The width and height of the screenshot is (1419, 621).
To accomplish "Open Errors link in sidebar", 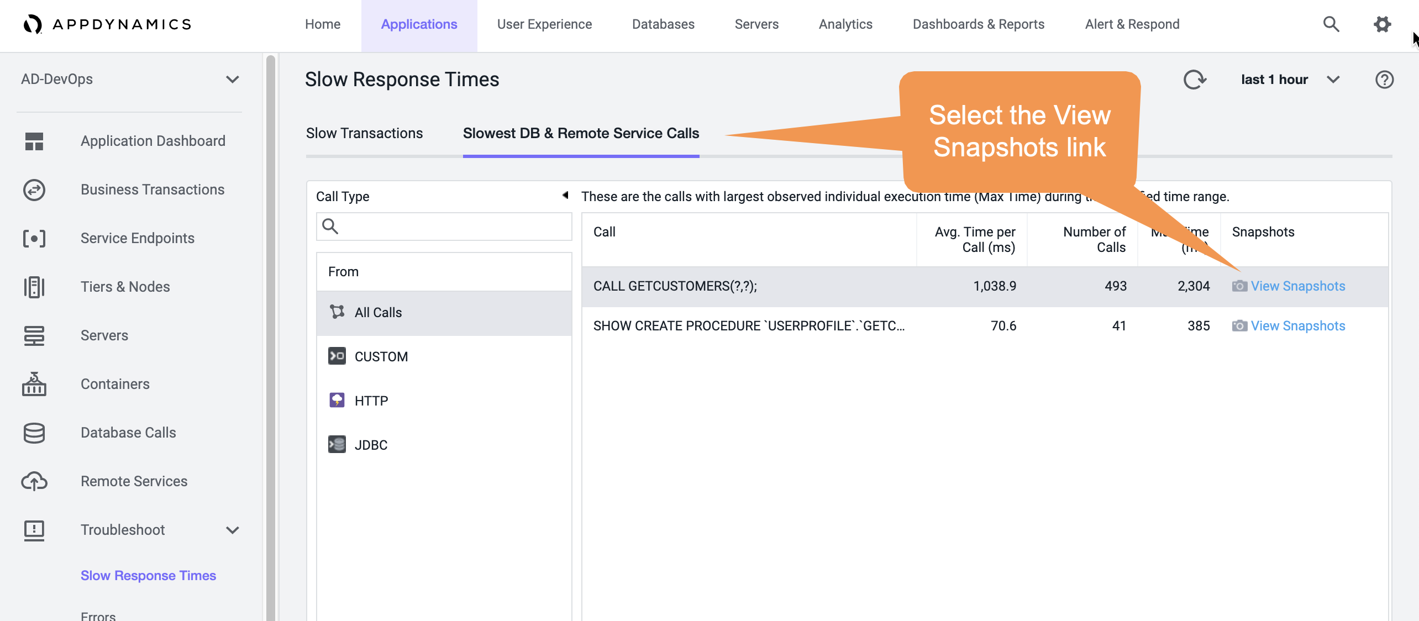I will pos(98,615).
